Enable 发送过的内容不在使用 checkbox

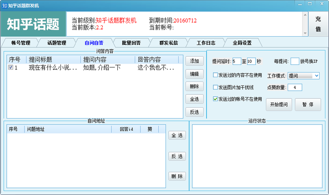click(215, 75)
